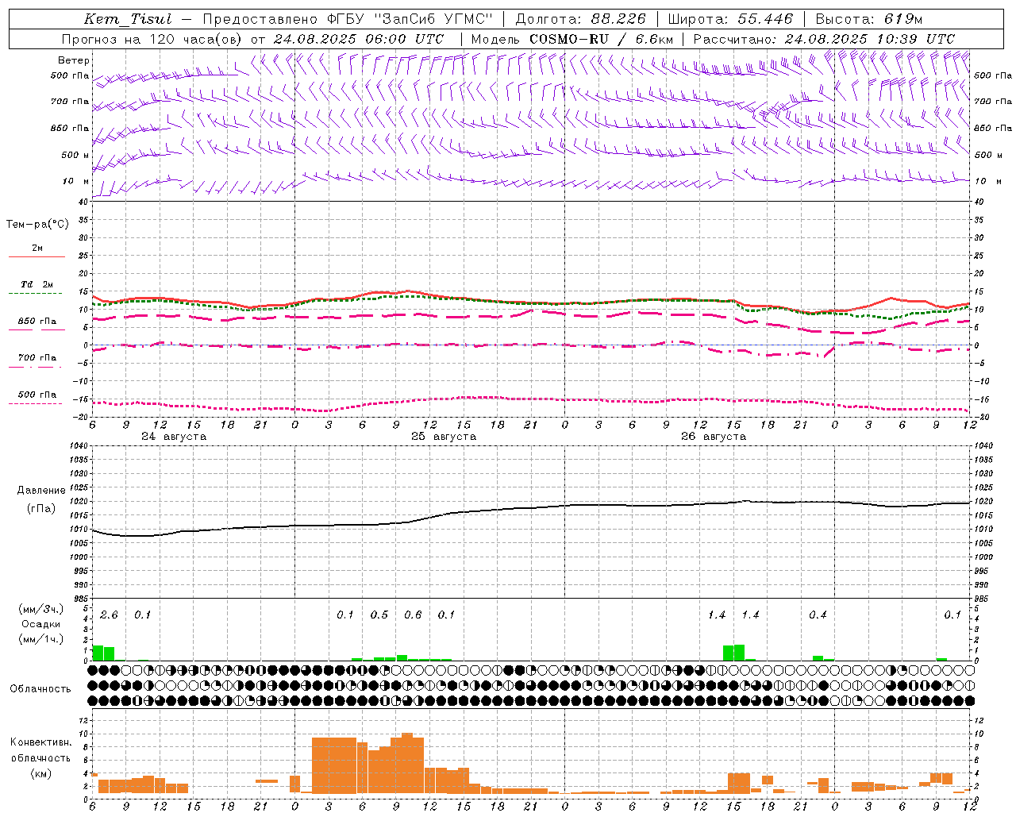The image size is (1016, 813).
Task: Click the "Тем-ра(°C)" temperature panel label
Action: point(37,225)
